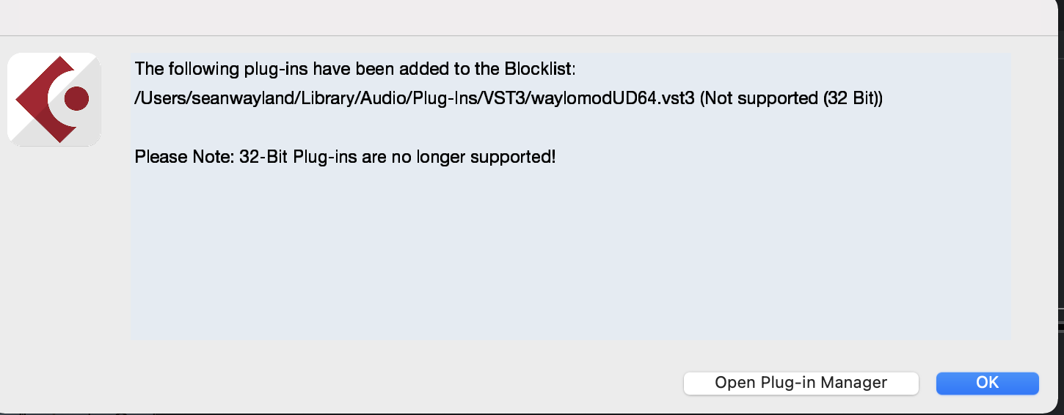Click the red circle inside Cubase logo
The height and width of the screenshot is (415, 1064).
tap(76, 98)
